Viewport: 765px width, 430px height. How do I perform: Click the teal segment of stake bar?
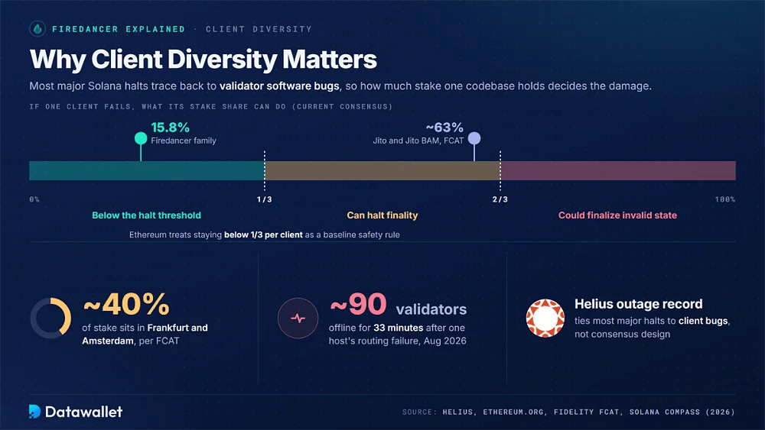147,170
